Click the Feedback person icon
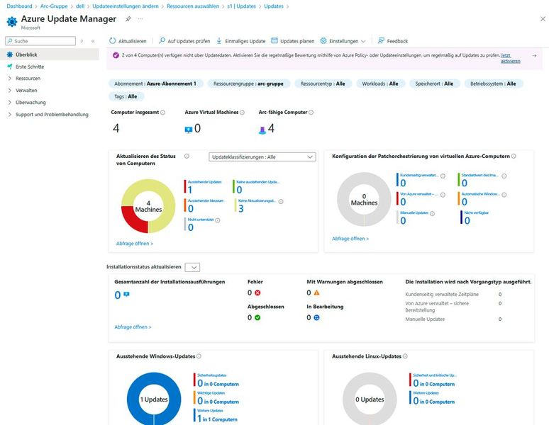Screen dimensions: 549x425 381,40
